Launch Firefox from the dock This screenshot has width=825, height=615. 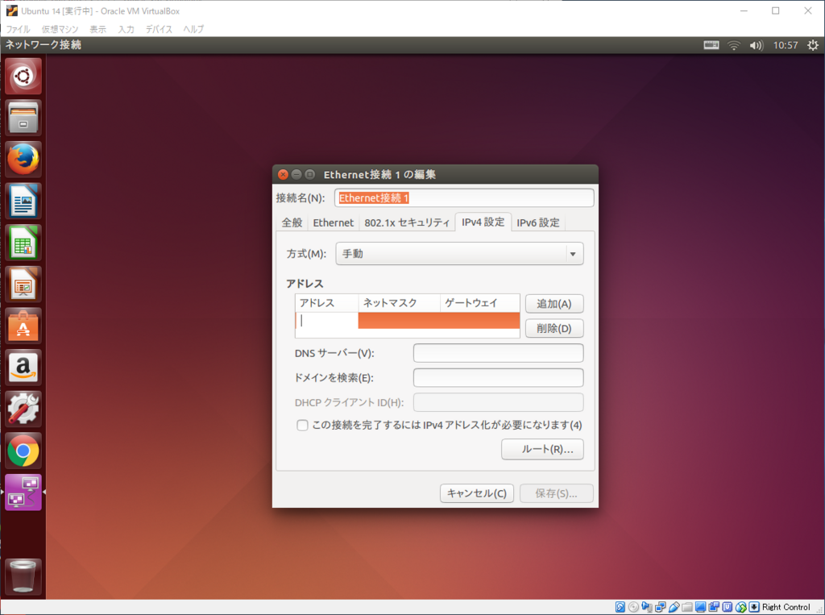(x=23, y=160)
